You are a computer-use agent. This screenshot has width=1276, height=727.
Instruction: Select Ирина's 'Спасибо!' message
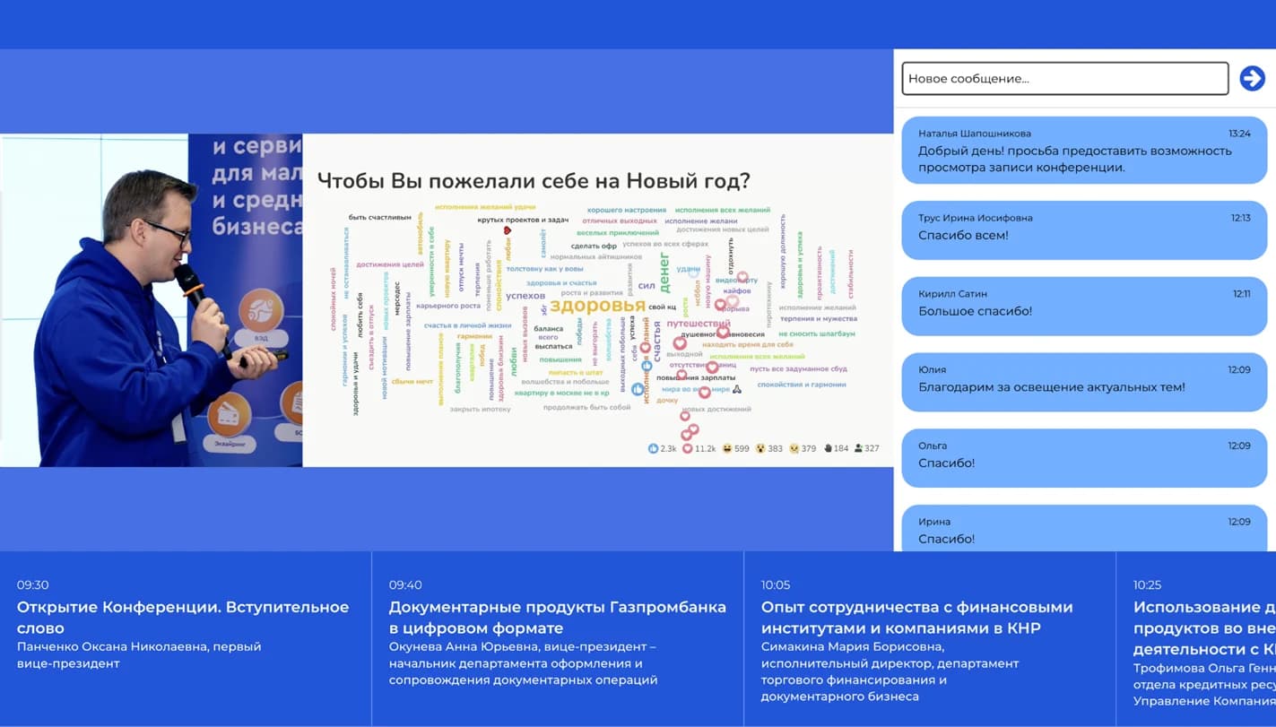[x=1084, y=529]
